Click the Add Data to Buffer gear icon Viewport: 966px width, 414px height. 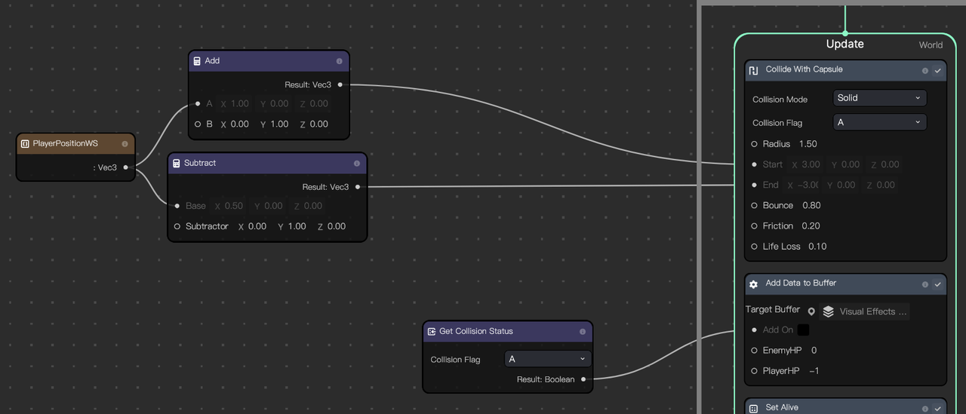753,284
